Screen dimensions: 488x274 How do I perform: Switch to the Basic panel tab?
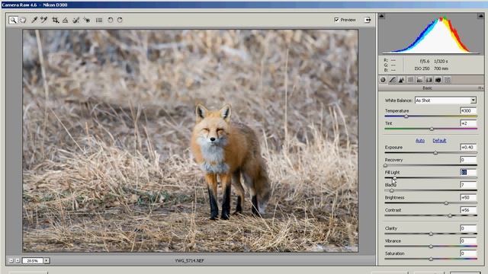point(383,80)
